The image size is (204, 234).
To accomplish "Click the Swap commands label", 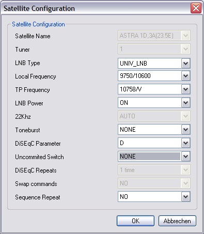I will point(36,184).
